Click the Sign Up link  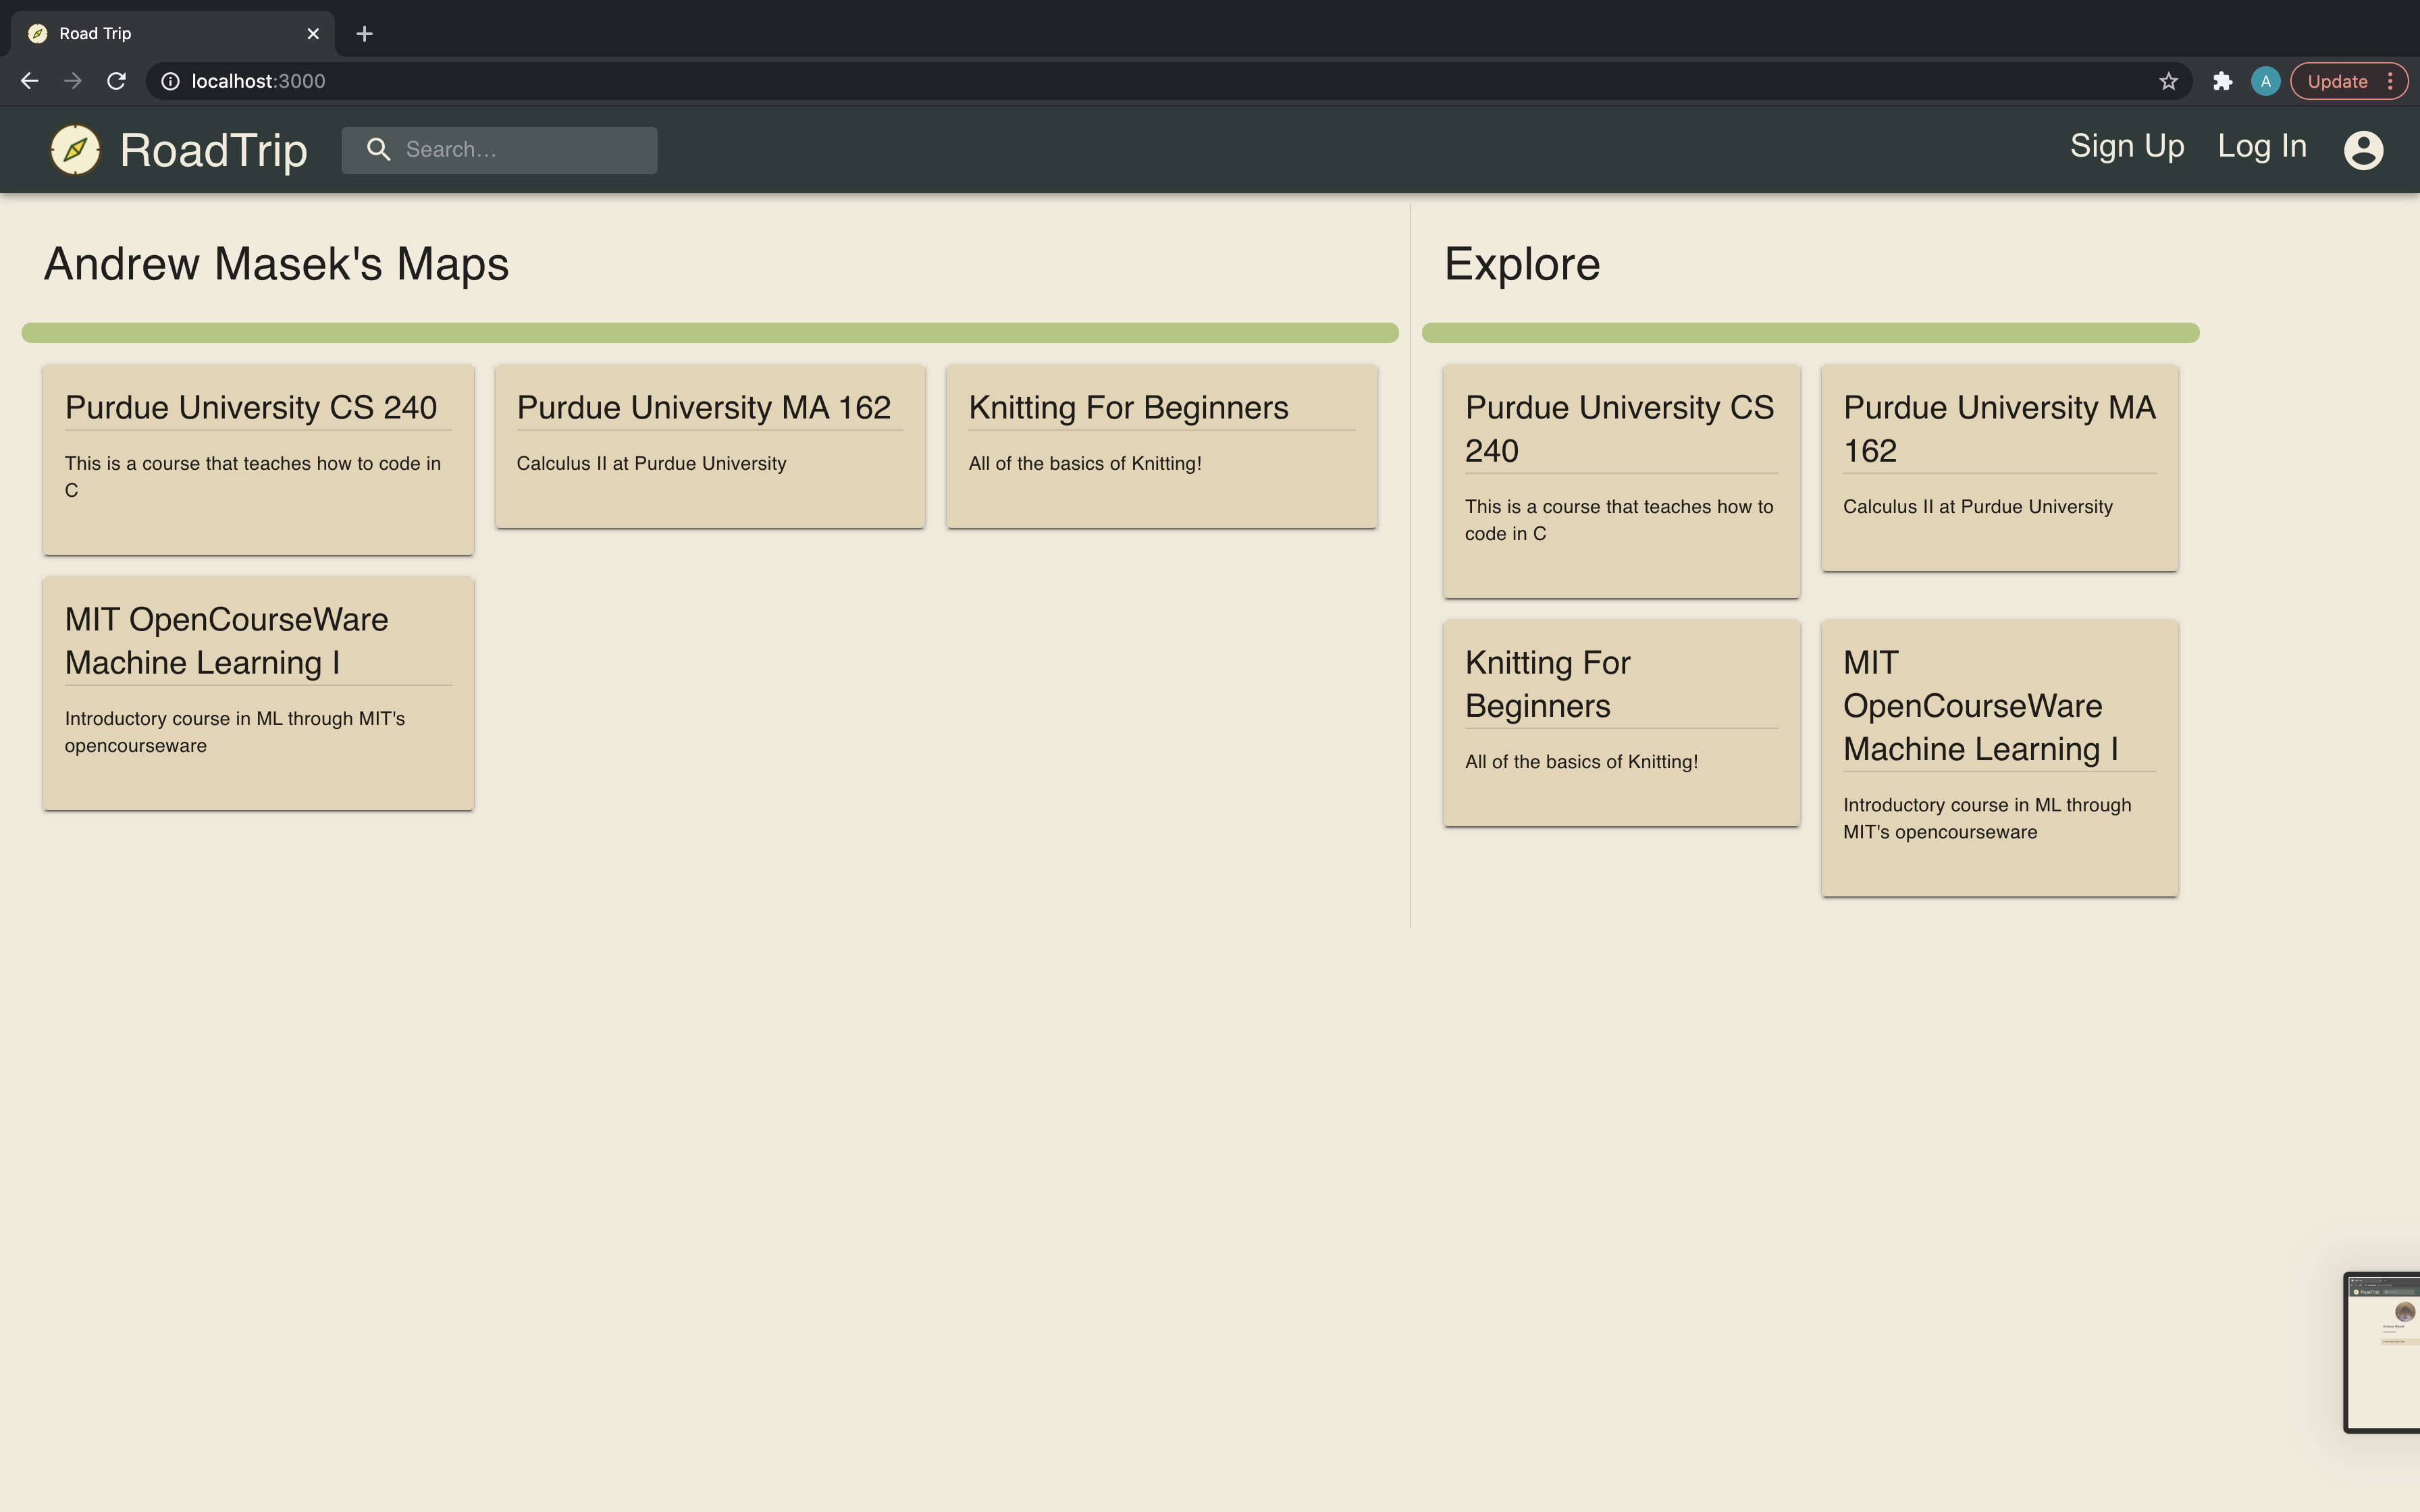click(x=2126, y=146)
